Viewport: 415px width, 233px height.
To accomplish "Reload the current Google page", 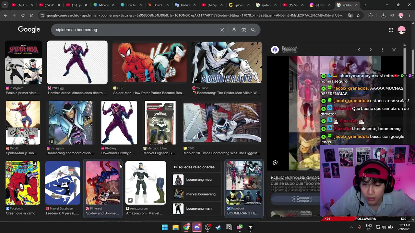I will click(x=23, y=15).
